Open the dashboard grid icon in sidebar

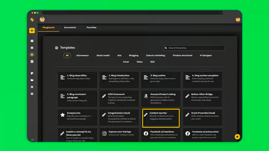32,41
